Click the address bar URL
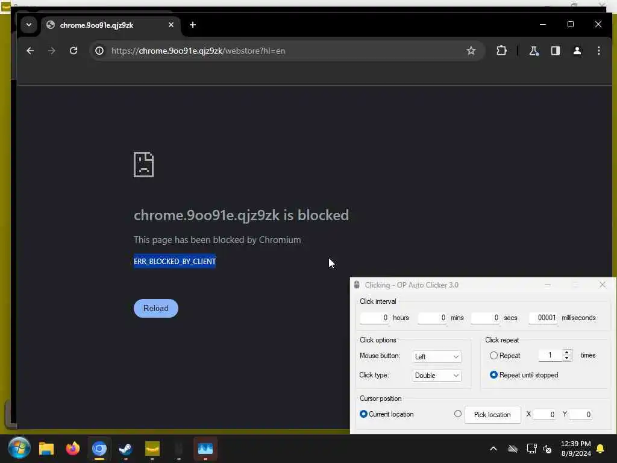This screenshot has height=463, width=617. coord(198,51)
